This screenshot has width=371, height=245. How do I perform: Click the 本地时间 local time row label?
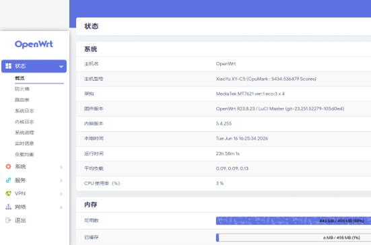pos(94,139)
